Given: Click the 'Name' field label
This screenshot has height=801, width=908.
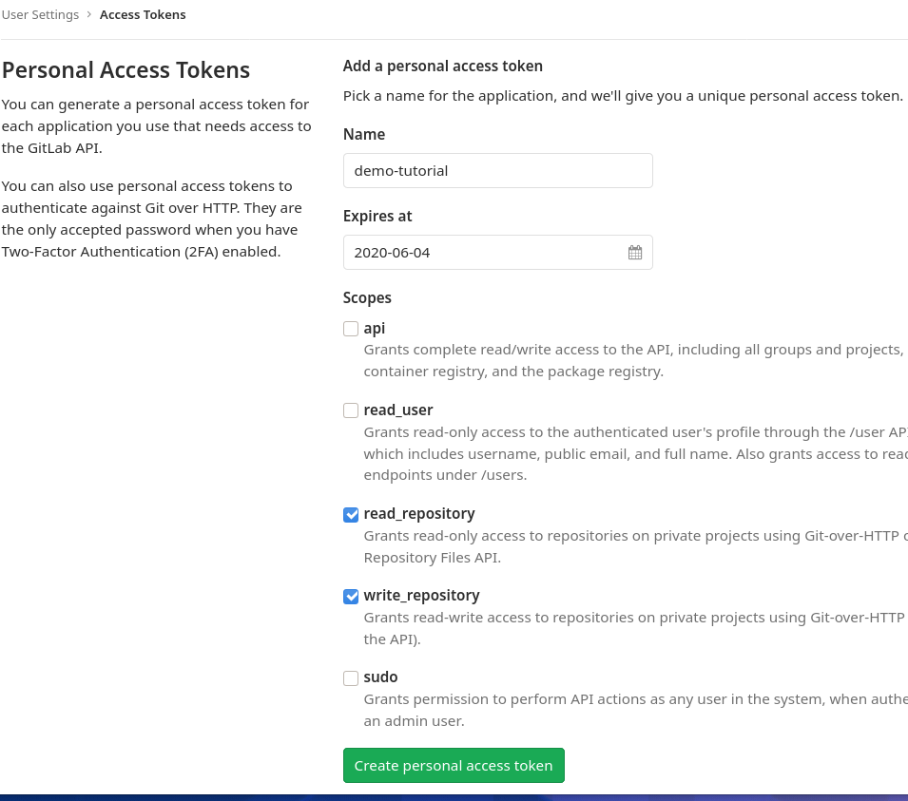Looking at the screenshot, I should 364,134.
